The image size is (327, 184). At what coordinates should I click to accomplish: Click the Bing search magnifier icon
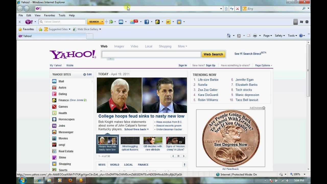click(304, 9)
